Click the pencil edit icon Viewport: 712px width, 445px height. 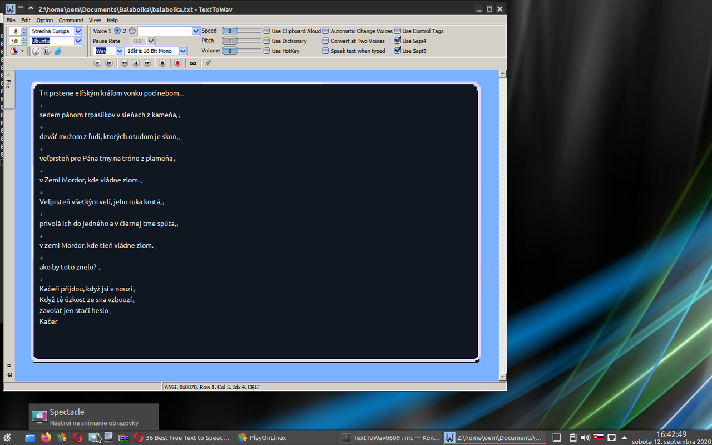pos(209,63)
